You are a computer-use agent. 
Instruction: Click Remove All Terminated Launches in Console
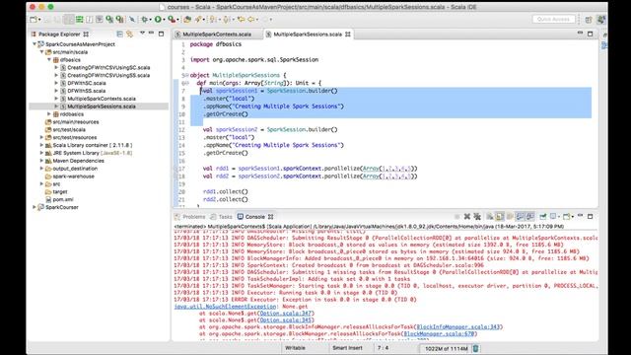point(477,217)
